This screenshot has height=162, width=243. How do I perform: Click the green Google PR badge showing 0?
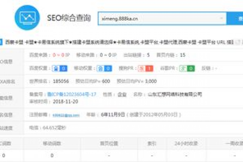187,68
